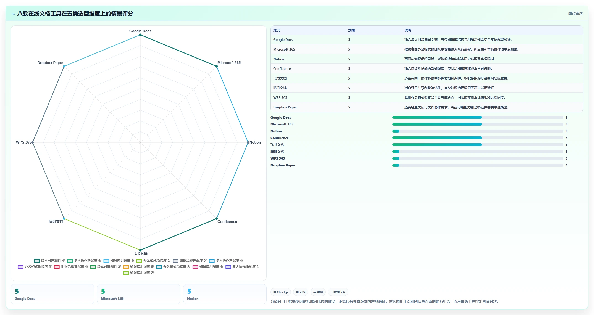Click the 路径雷达 label in the header
This screenshot has height=315, width=594.
pos(575,13)
